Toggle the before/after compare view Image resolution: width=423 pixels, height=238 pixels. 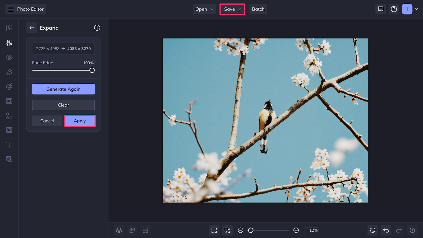(132, 230)
